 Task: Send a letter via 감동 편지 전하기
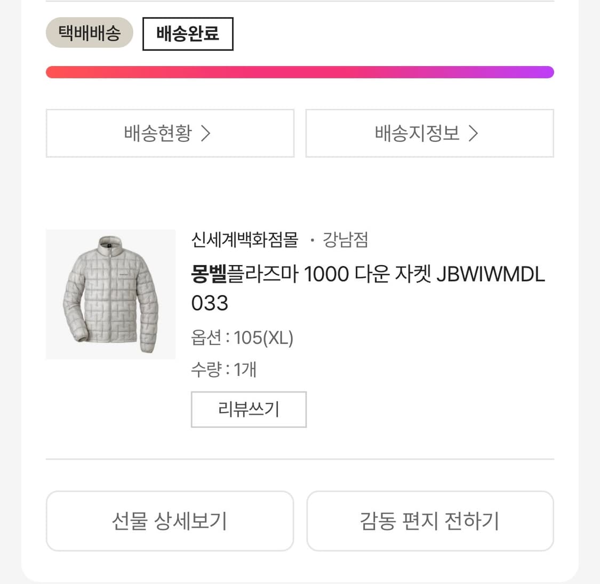tap(430, 521)
